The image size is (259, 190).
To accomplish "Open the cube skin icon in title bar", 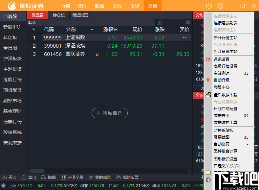I will point(209,6).
